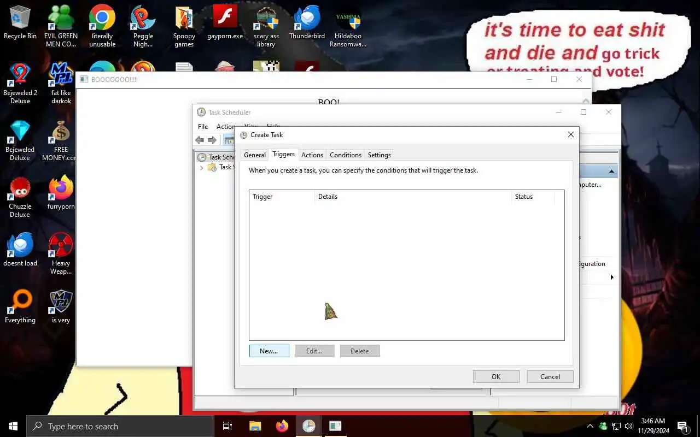Open the volume tray icon
This screenshot has width=700, height=437.
pos(629,426)
